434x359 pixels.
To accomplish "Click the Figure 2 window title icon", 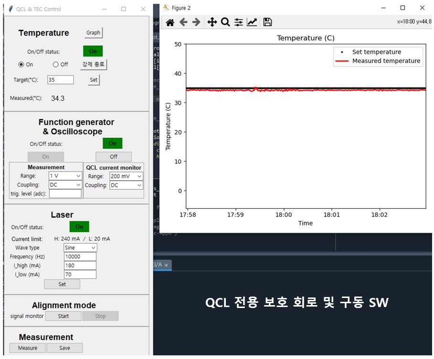I will click(166, 8).
